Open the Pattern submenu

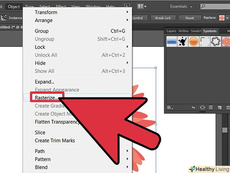(x=78, y=159)
